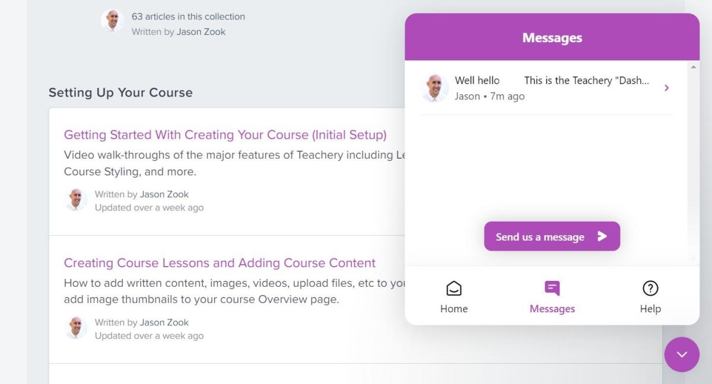Viewport: 712px width, 384px height.
Task: Click the Messages header bar
Action: 552,37
